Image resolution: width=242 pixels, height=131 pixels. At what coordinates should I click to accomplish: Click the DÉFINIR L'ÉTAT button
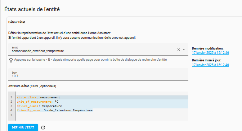pyautogui.click(x=23, y=127)
